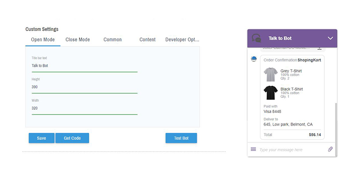Select the Black T-Shirt product image
This screenshot has width=355, height=177.
270,92
